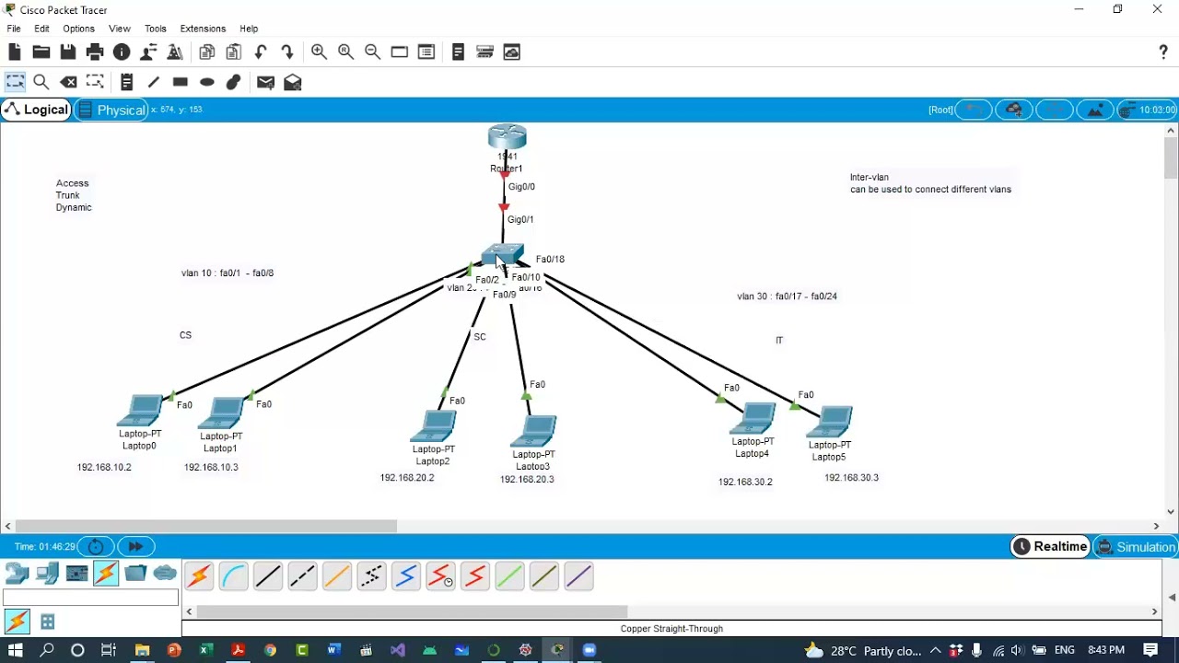Switch to Logical workspace view

click(36, 110)
